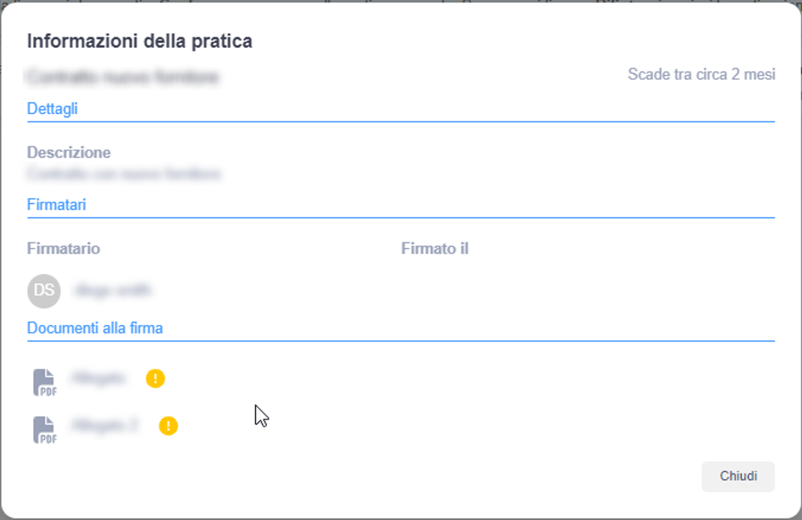Image resolution: width=802 pixels, height=520 pixels.
Task: Select the DS signer avatar
Action: (x=44, y=290)
